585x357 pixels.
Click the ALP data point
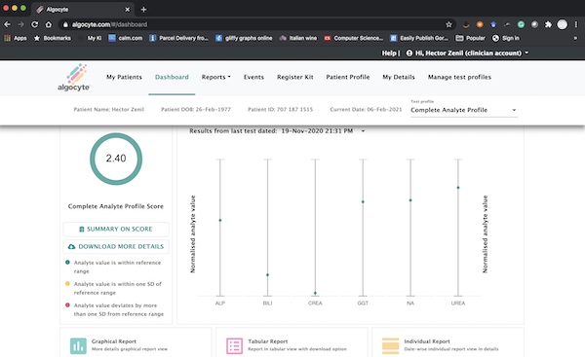(x=220, y=221)
